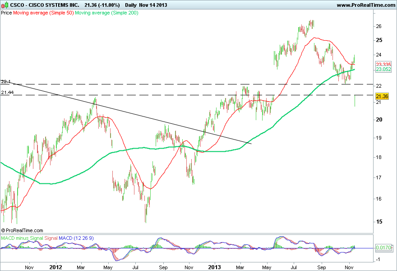Click the 26 price axis label
This screenshot has height=271, width=397.
point(379,26)
